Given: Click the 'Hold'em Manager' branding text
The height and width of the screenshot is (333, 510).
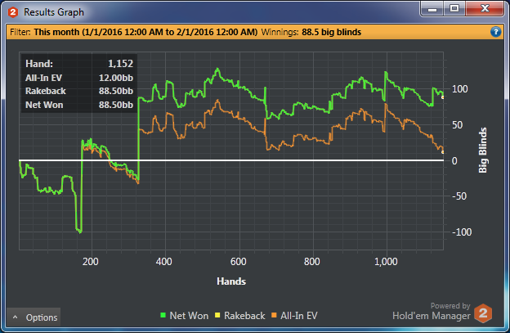Looking at the screenshot, I should pos(432,316).
